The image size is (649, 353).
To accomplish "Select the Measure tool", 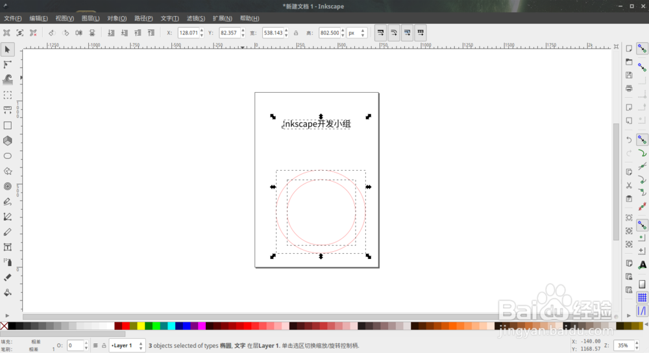I will 7,110.
